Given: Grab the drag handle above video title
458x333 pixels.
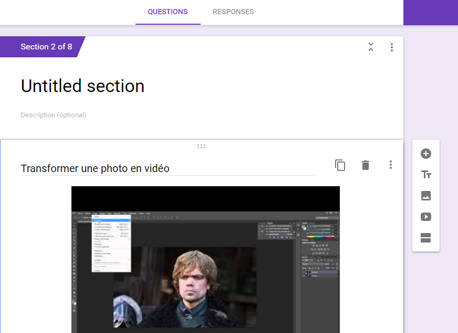Looking at the screenshot, I should point(201,146).
